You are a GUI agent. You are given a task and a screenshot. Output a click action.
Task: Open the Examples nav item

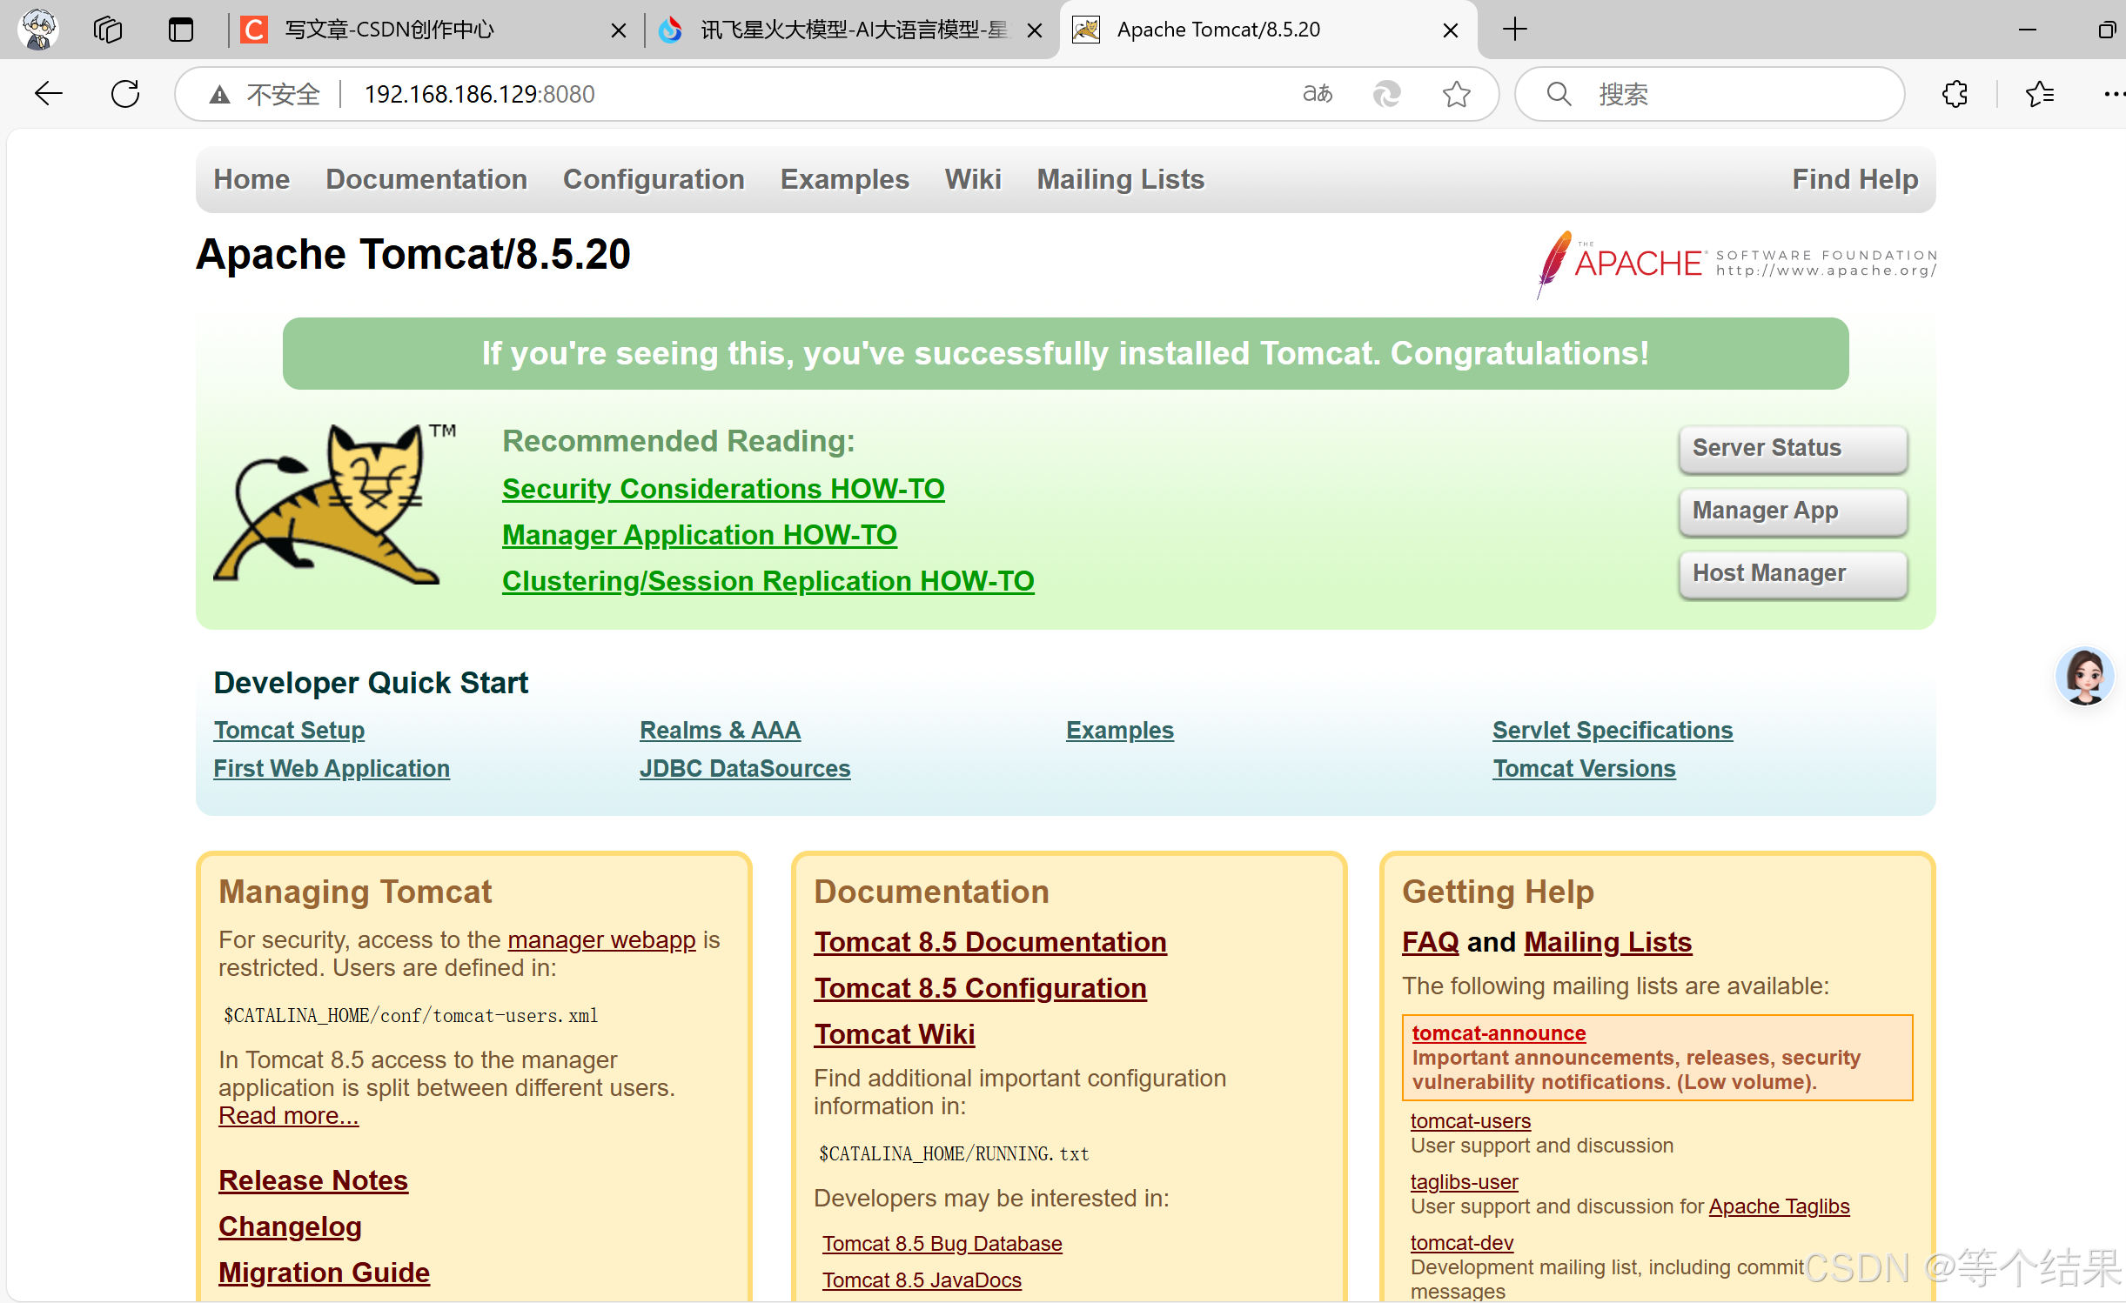tap(844, 179)
